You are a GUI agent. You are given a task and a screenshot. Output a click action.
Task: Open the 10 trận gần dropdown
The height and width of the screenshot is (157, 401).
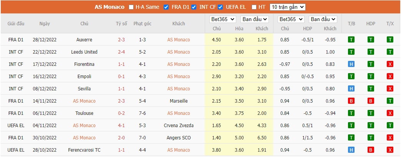tap(288, 7)
